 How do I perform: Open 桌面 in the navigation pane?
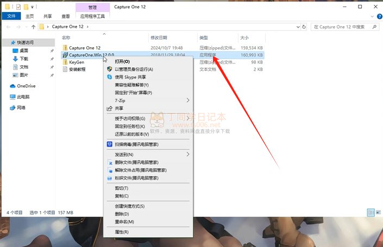24,50
